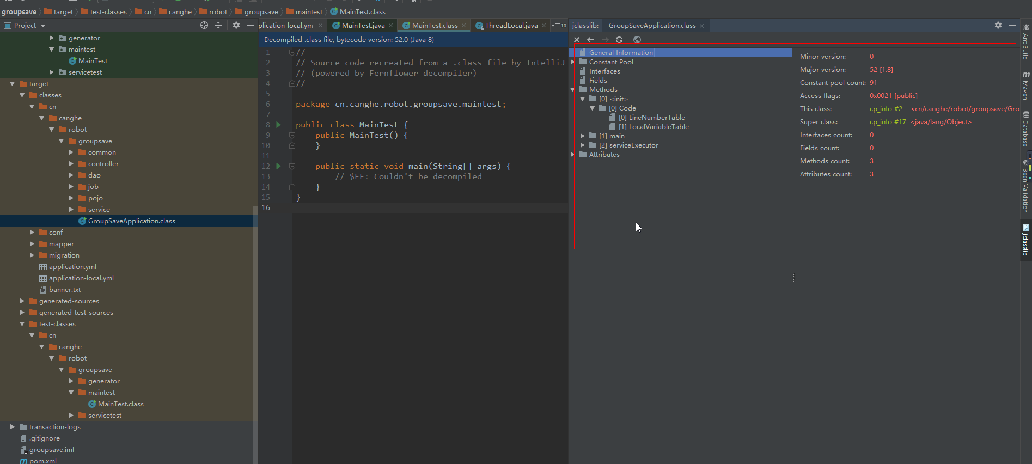Show hidden editor tabs list
Viewport: 1032px width, 464px height.
pos(559,26)
